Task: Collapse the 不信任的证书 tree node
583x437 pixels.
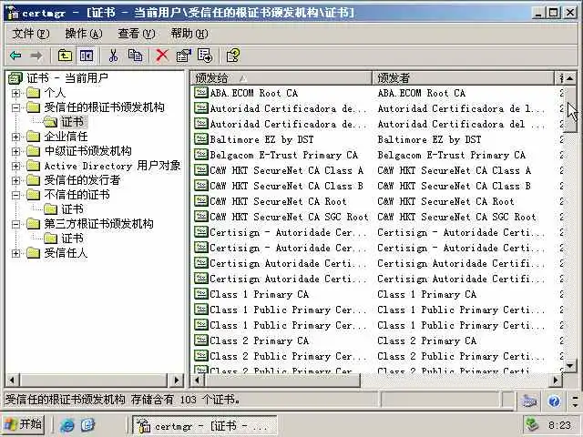Action: coord(15,195)
